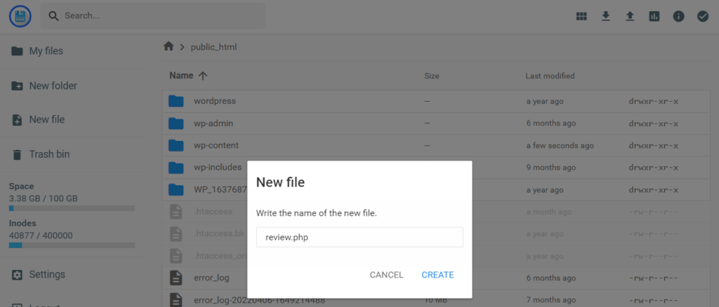
Task: Click the .htaccess.bk file icon
Action: coord(176,234)
